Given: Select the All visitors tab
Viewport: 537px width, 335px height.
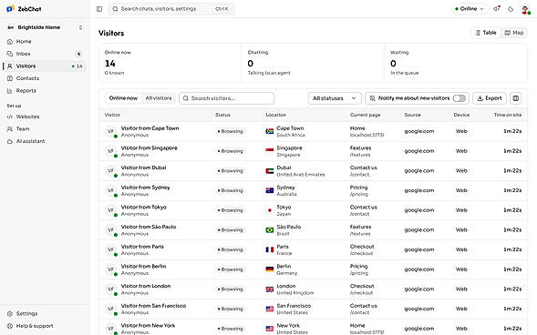Looking at the screenshot, I should click(x=159, y=98).
